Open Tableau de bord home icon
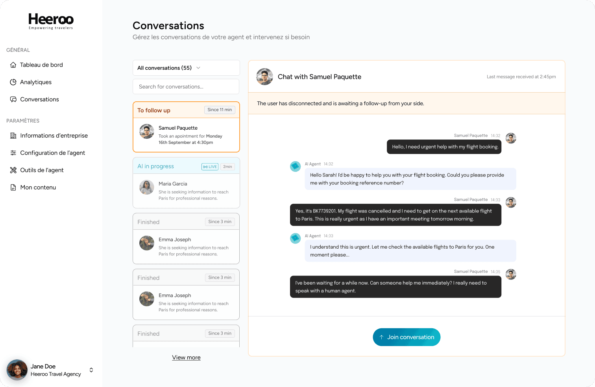Viewport: 595px width, 387px height. (x=13, y=65)
